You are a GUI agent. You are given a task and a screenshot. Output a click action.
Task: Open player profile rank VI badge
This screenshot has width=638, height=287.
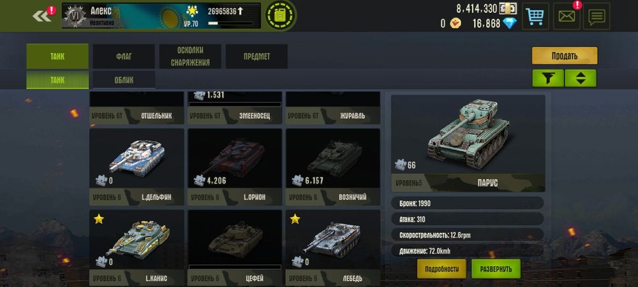pyautogui.click(x=76, y=17)
